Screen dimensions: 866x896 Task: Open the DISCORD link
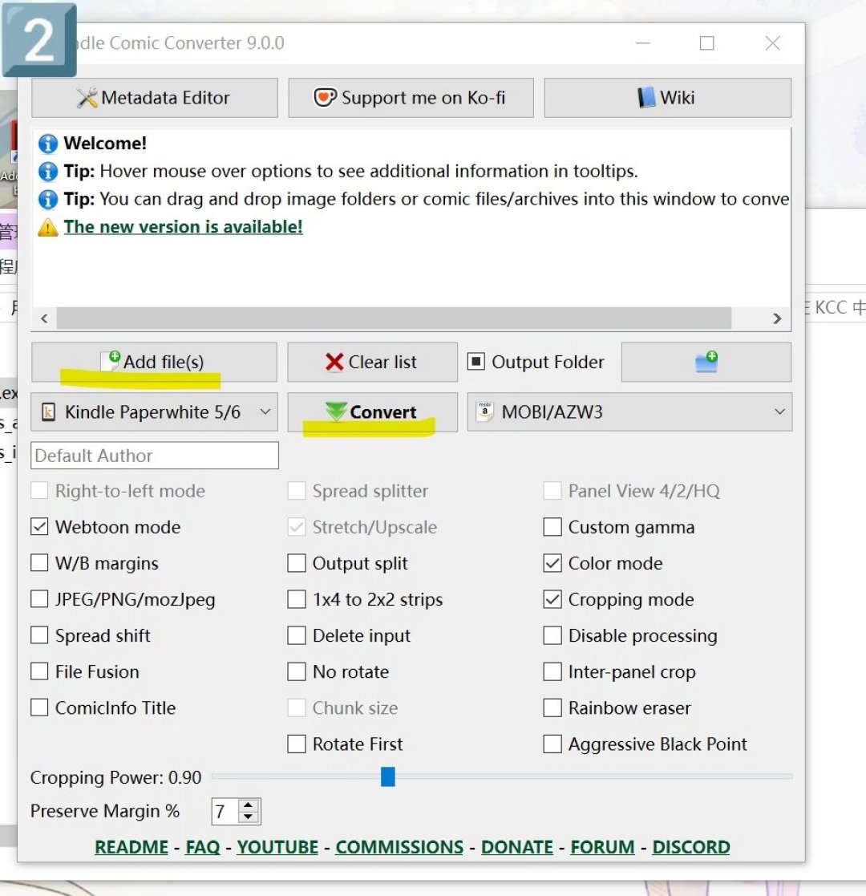pos(691,847)
